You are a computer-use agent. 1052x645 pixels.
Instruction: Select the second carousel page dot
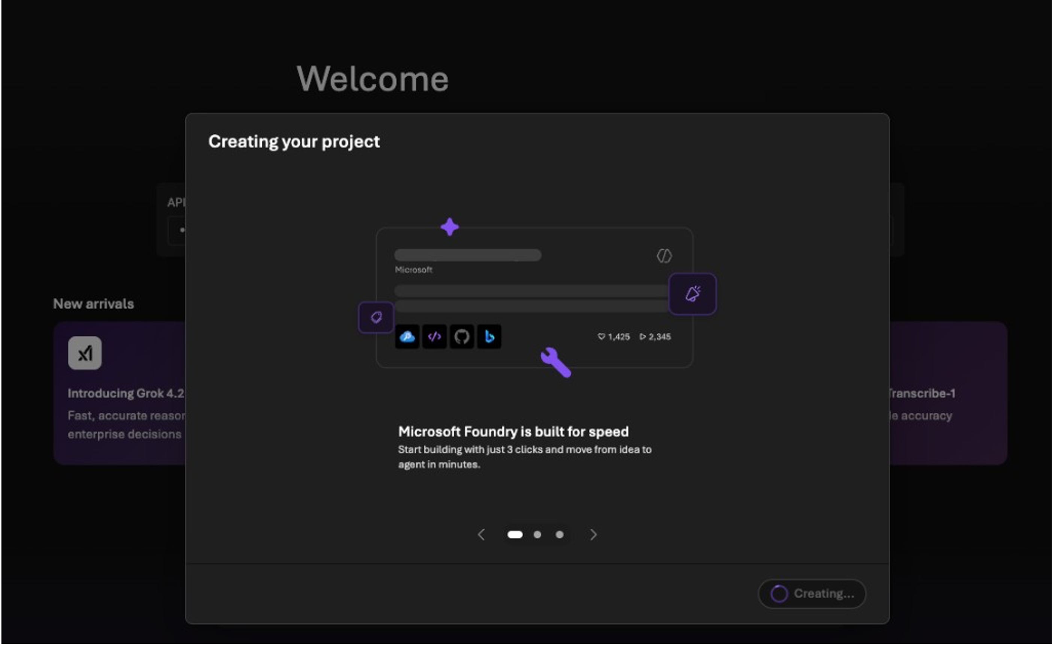(x=537, y=535)
